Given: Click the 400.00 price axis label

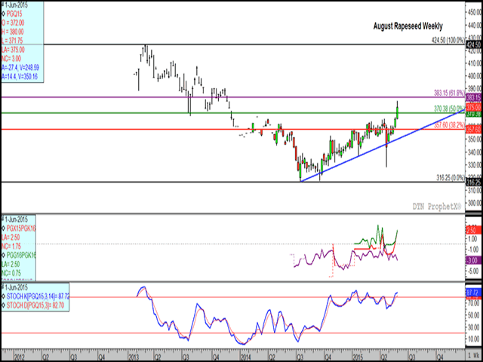Looking at the screenshot, I should [475, 75].
